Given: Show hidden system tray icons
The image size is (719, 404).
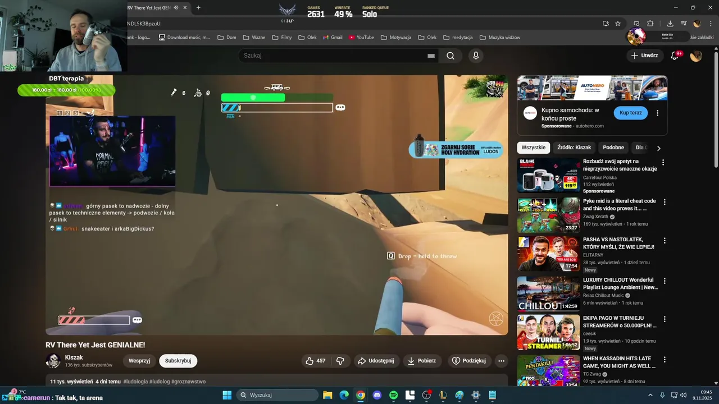Looking at the screenshot, I should (650, 395).
